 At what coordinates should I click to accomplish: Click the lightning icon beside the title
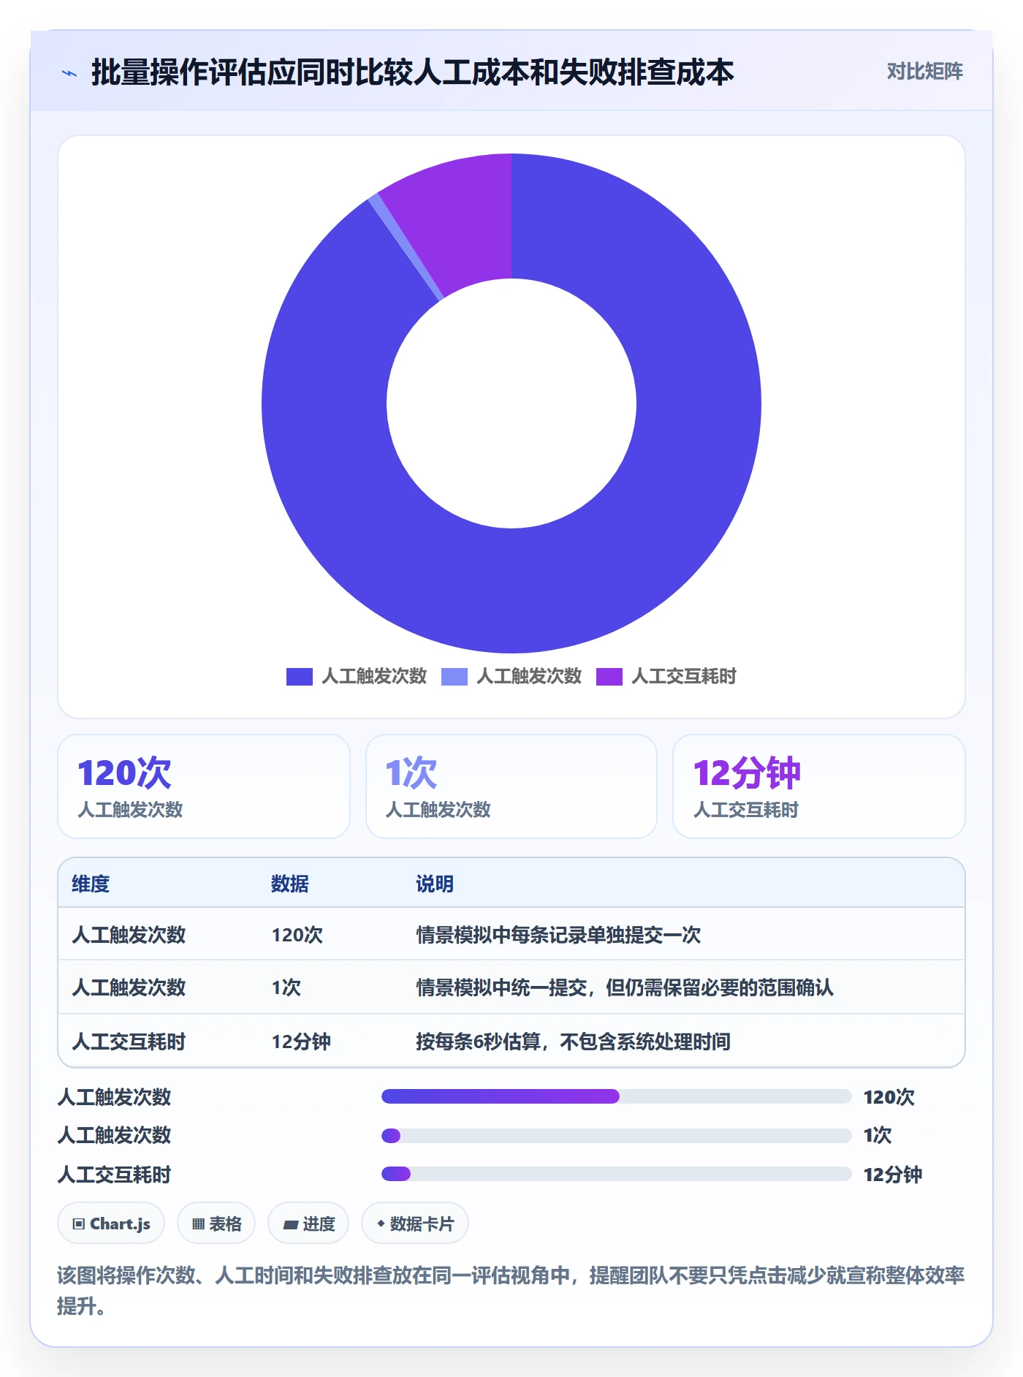(69, 73)
